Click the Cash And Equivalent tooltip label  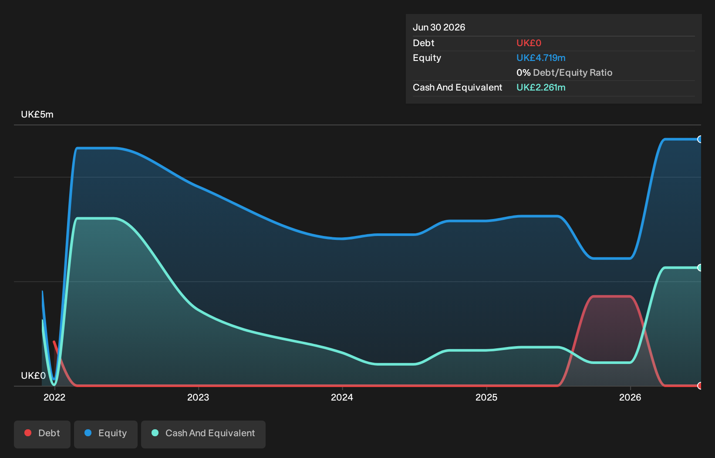pyautogui.click(x=458, y=88)
